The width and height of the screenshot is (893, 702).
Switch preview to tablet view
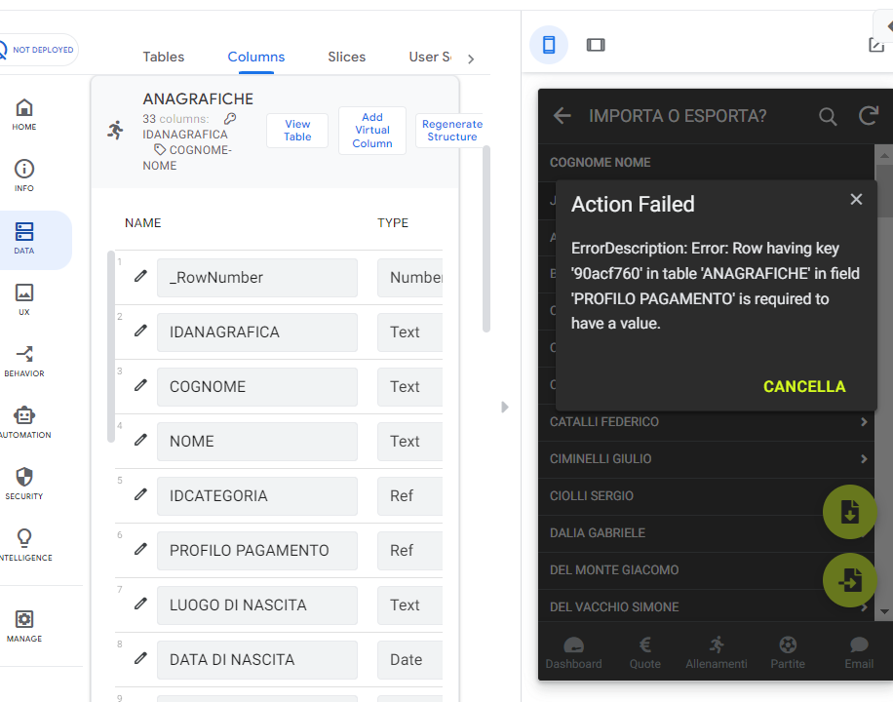click(x=596, y=45)
